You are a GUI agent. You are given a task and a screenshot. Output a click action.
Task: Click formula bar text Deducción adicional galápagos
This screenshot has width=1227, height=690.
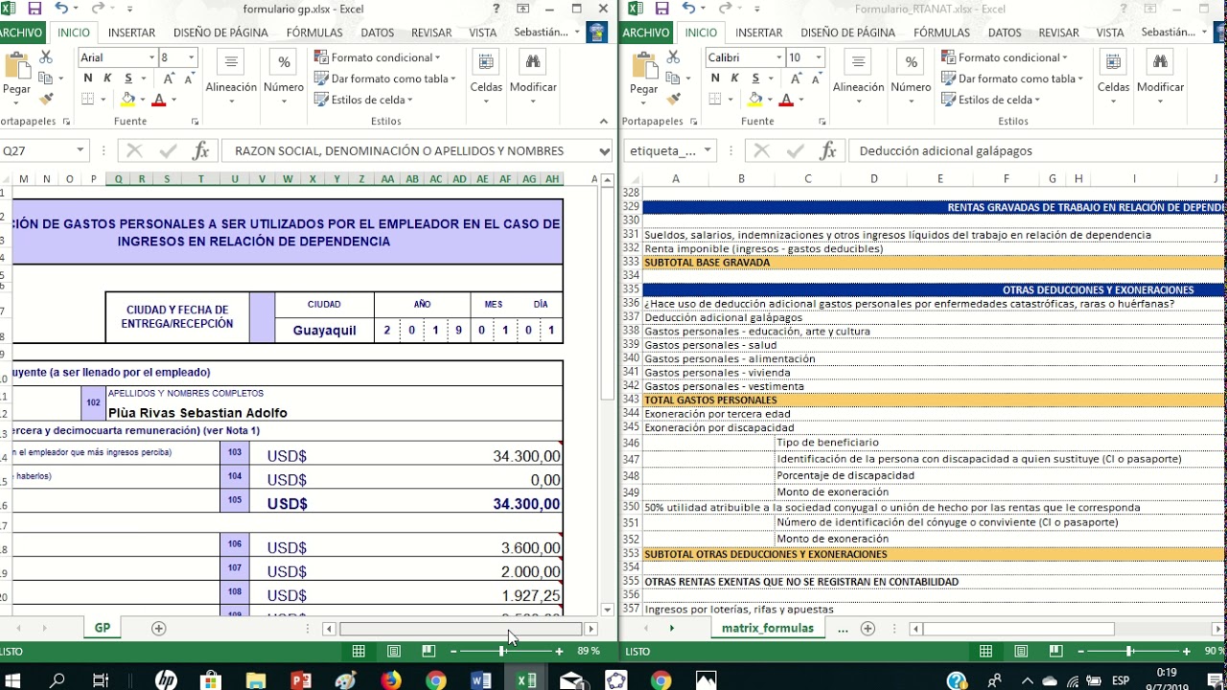click(x=946, y=150)
